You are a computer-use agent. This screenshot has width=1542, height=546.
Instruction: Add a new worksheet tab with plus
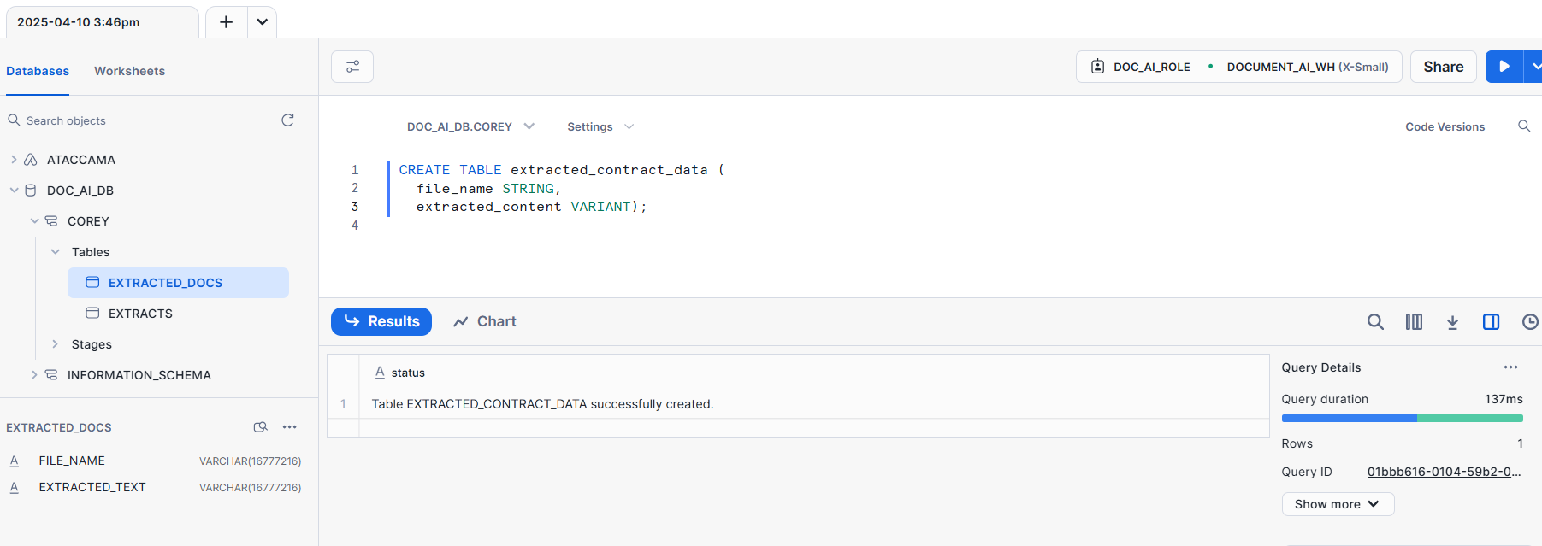click(226, 22)
